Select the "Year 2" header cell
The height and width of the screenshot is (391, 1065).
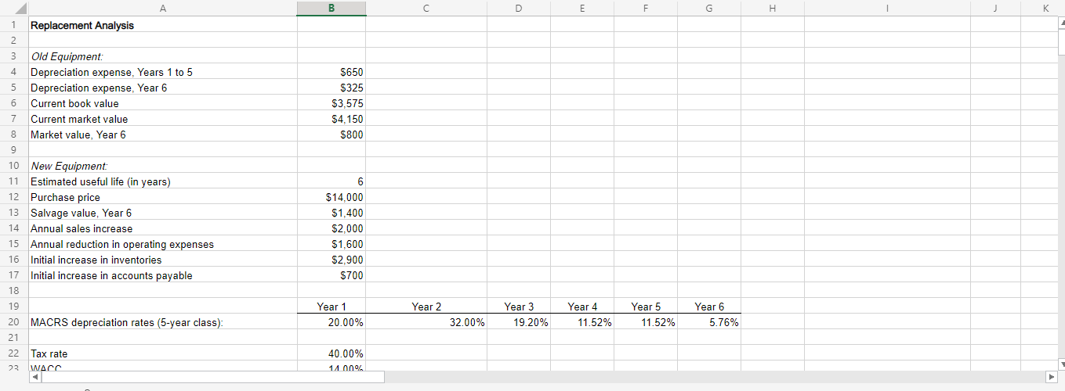(426, 307)
